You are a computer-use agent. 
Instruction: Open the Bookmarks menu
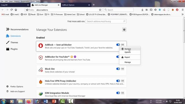coord(25,1)
